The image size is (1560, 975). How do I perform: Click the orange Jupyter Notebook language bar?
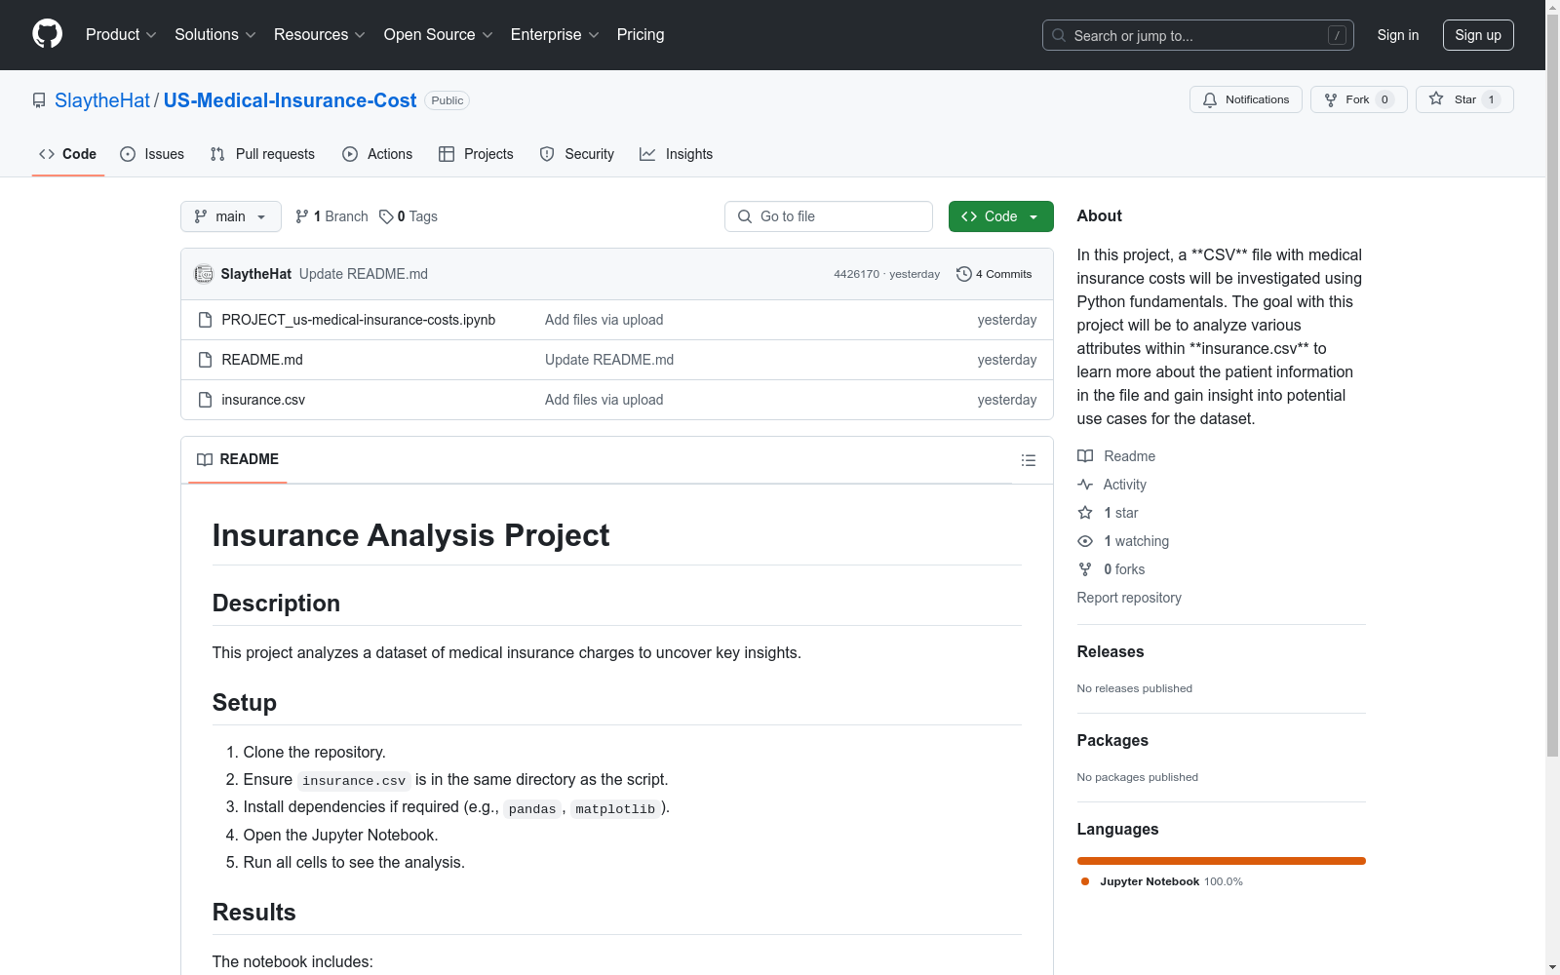click(x=1222, y=861)
